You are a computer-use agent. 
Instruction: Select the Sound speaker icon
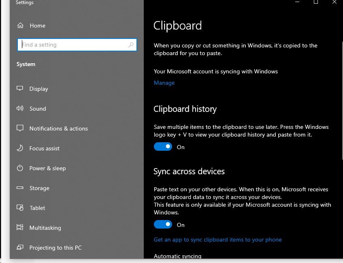[20, 108]
